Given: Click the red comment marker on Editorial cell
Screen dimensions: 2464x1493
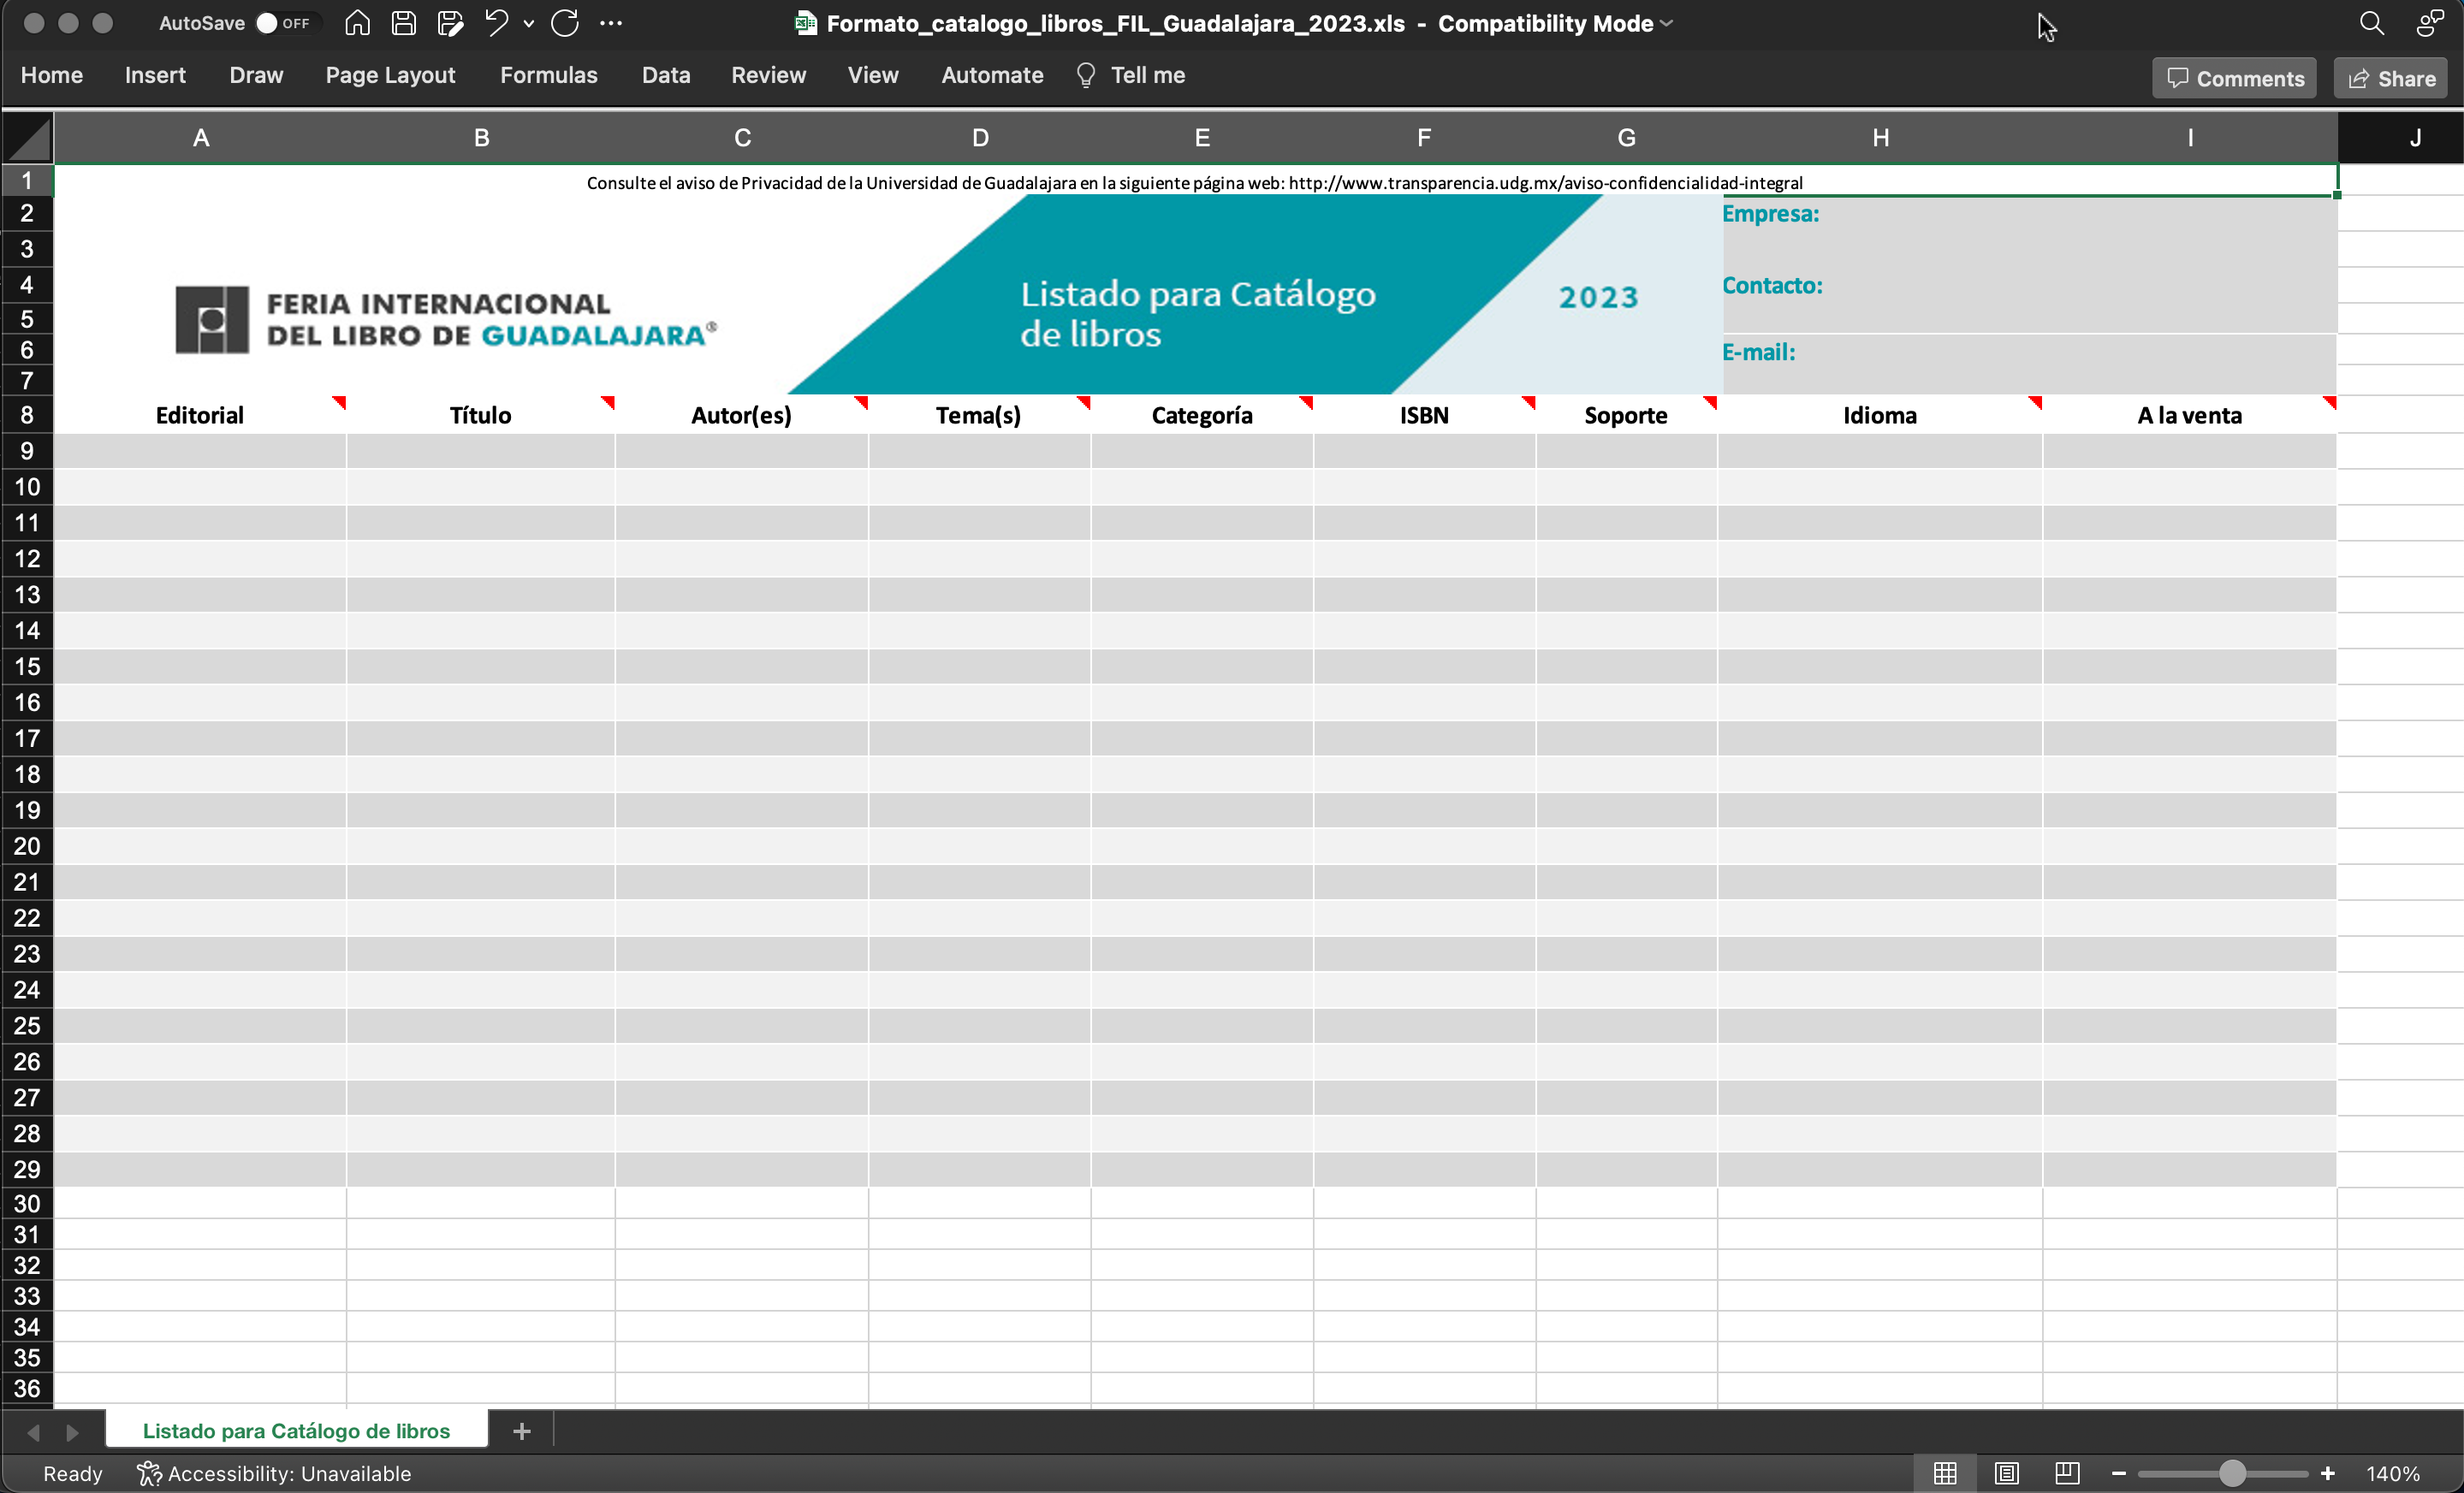Looking at the screenshot, I should (x=340, y=402).
